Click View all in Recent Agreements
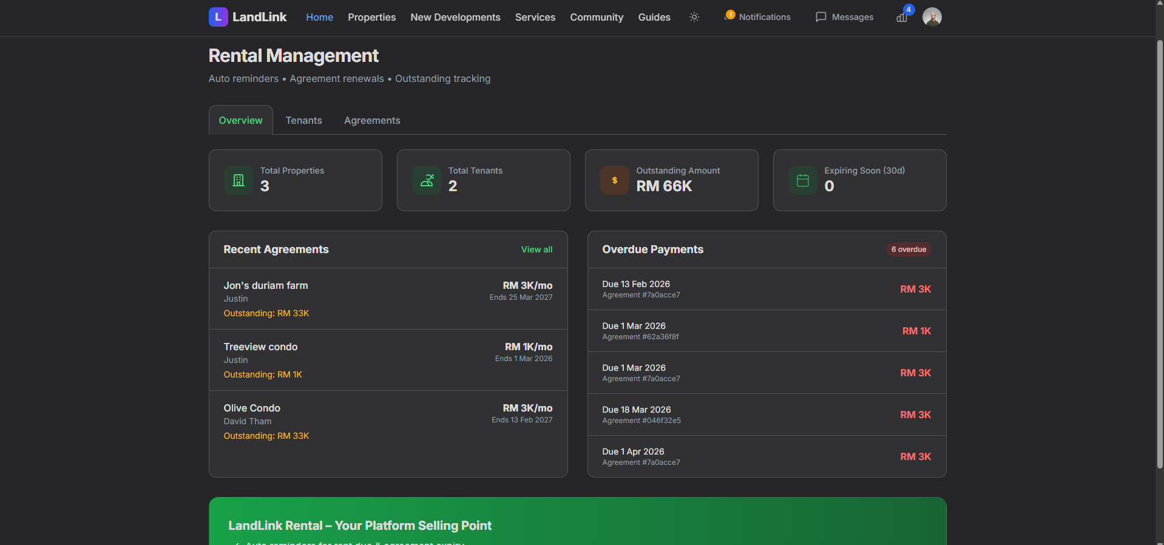This screenshot has height=545, width=1164. (536, 249)
